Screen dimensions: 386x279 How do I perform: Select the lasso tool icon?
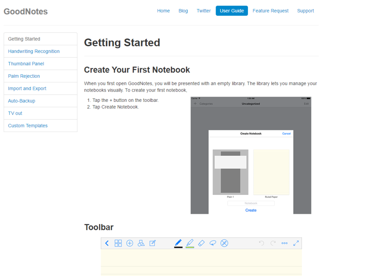click(x=213, y=243)
